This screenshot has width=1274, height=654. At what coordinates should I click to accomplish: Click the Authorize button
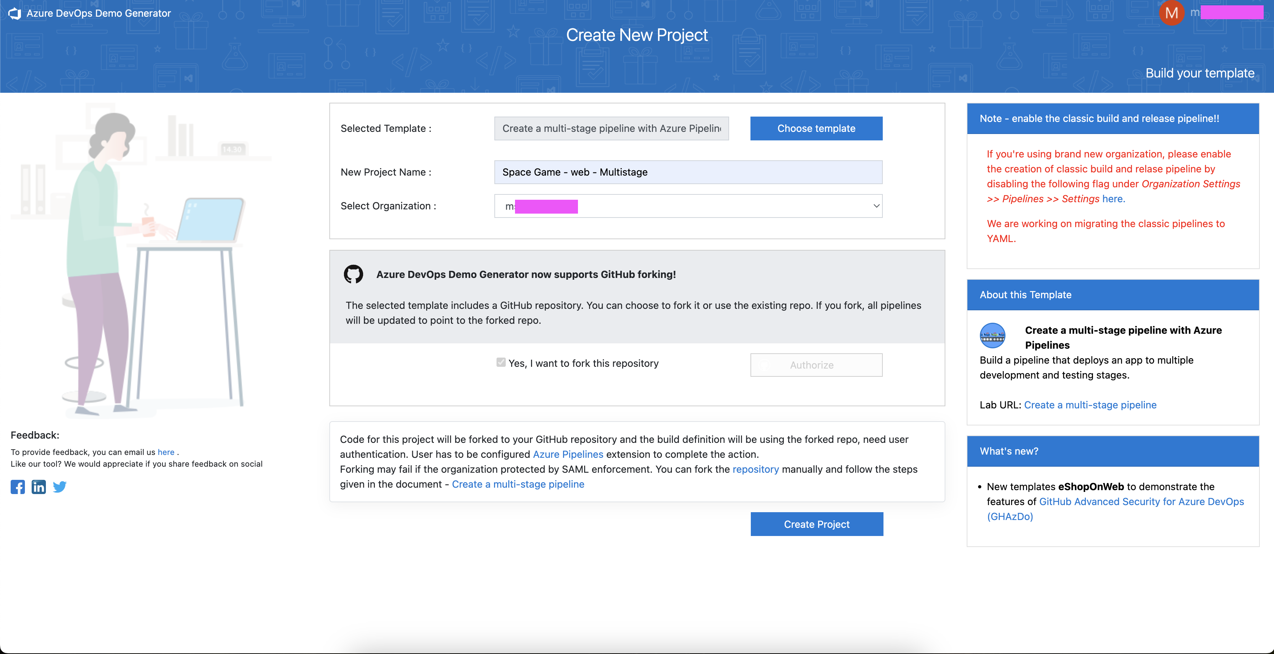(816, 365)
